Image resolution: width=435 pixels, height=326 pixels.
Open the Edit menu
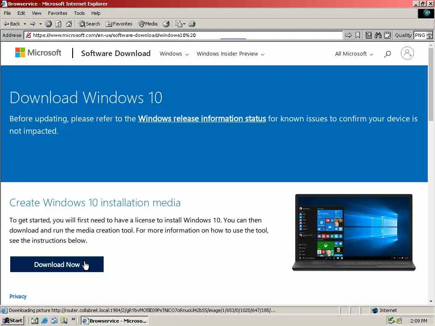coord(21,13)
